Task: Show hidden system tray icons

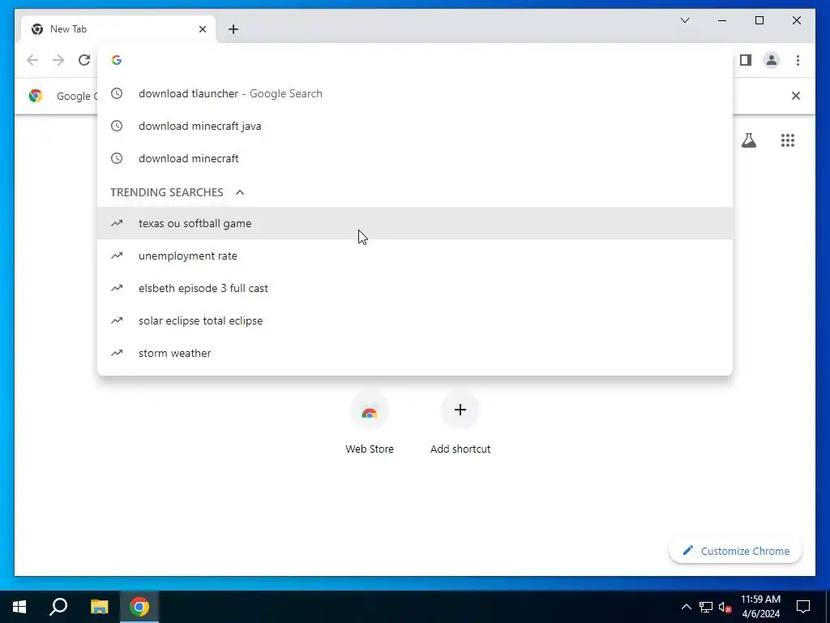Action: click(686, 607)
